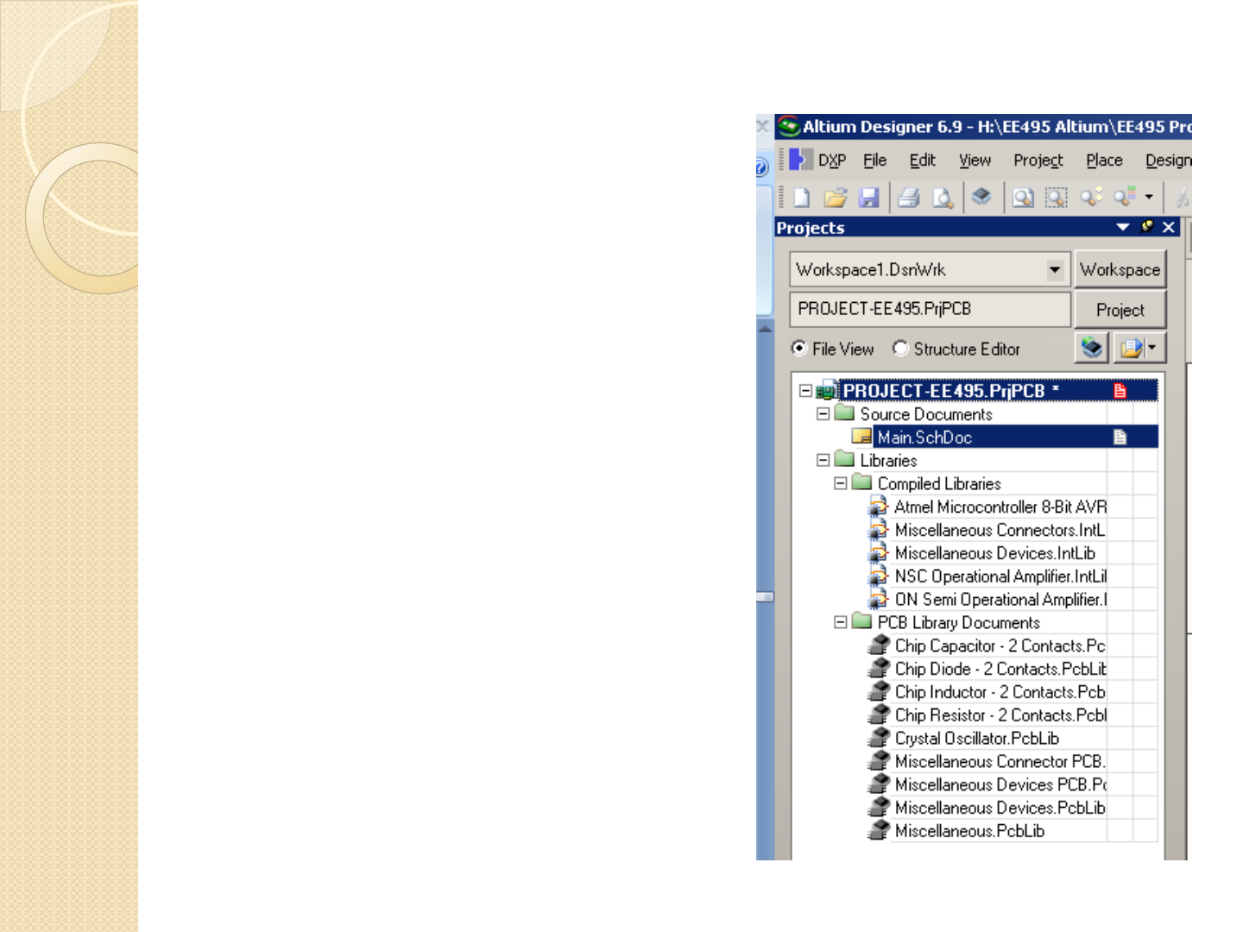
Task: Click the folder-with-arrow icon button in Projects panel
Action: (x=1131, y=348)
